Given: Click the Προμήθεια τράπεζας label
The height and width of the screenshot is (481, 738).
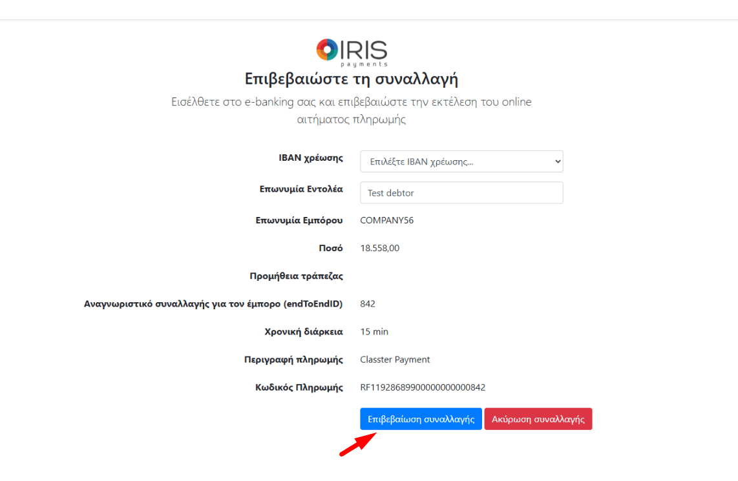Looking at the screenshot, I should click(x=296, y=276).
